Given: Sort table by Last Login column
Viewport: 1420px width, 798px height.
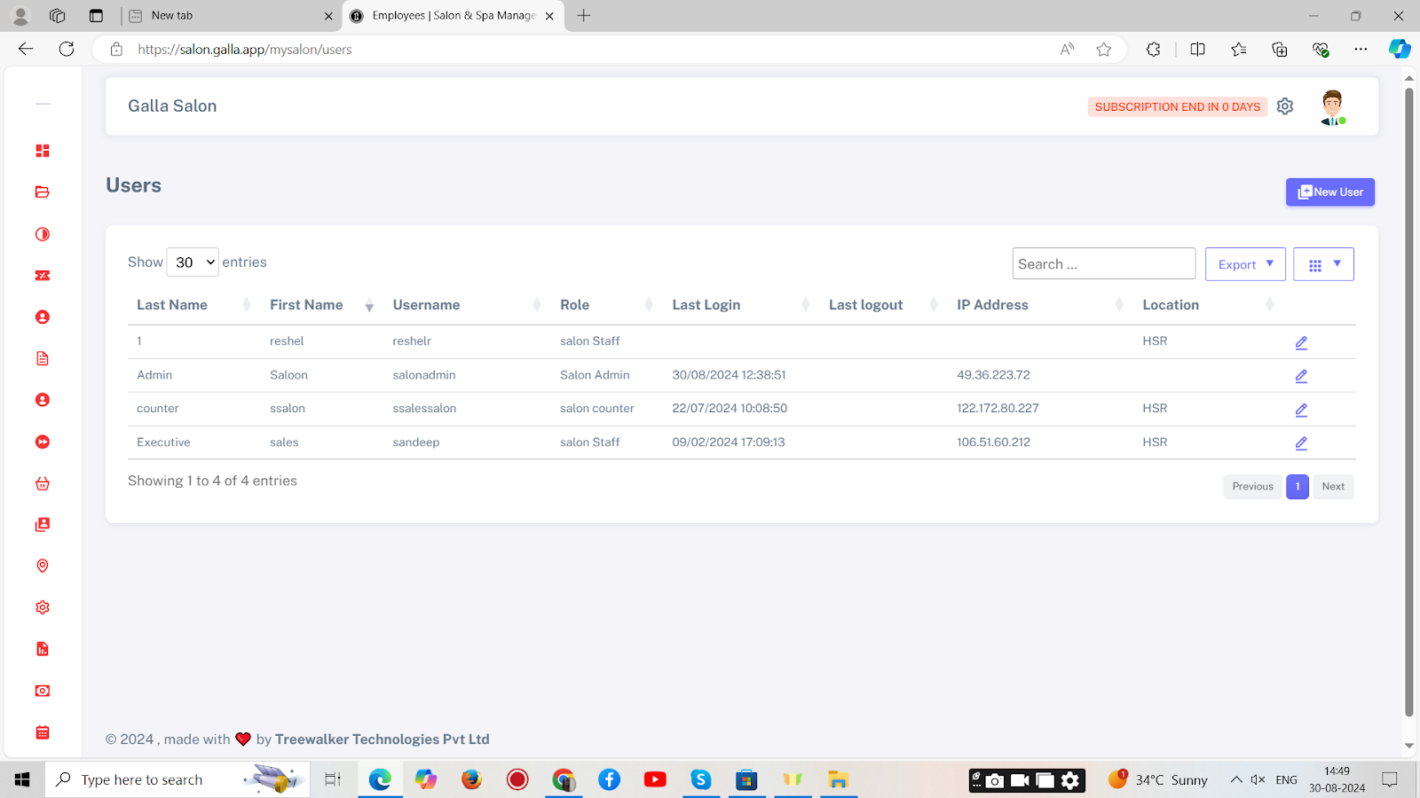Looking at the screenshot, I should pos(741,305).
